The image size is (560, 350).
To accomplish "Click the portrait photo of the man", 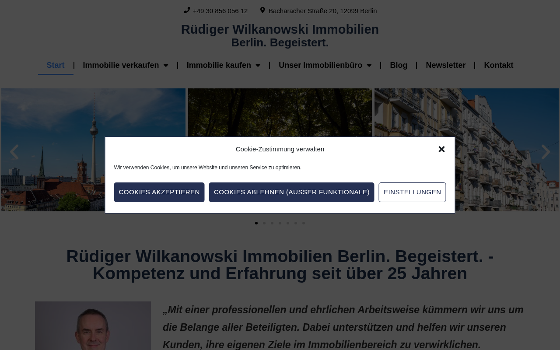I will (93, 325).
